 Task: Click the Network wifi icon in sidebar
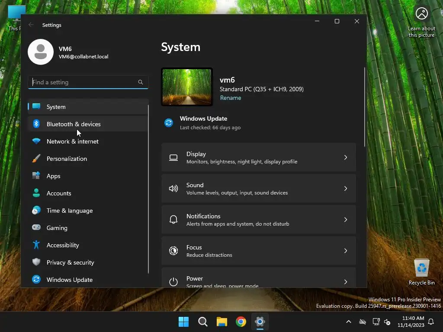tap(36, 141)
